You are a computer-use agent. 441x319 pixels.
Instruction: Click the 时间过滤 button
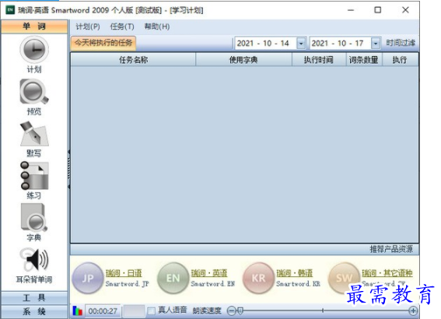(x=401, y=43)
